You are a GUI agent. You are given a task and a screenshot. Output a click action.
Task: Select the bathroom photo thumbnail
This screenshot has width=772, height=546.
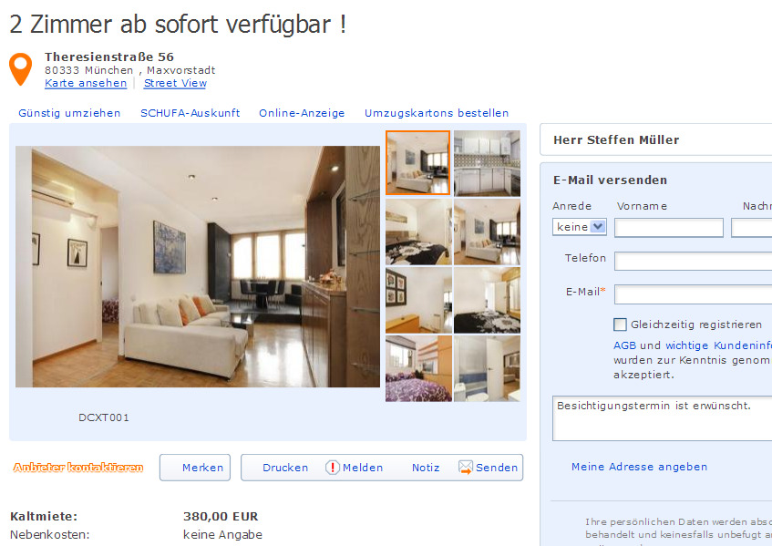[487, 369]
